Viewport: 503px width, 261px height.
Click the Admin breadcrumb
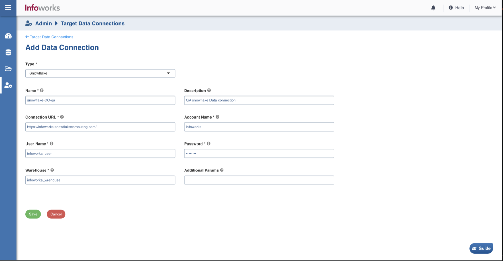pyautogui.click(x=44, y=23)
